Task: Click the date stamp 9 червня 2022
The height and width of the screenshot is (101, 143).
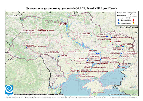Action: 14,16
